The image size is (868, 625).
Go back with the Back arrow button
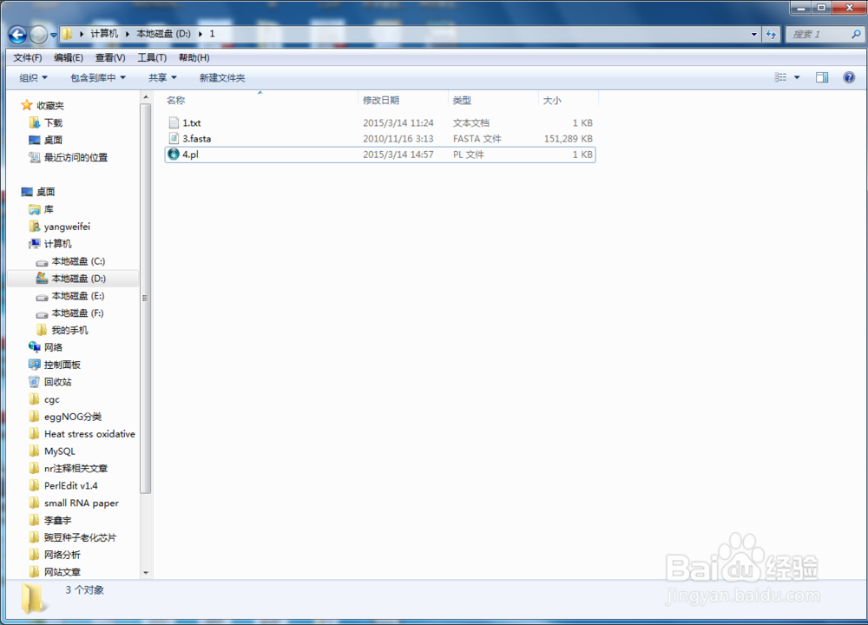17,35
